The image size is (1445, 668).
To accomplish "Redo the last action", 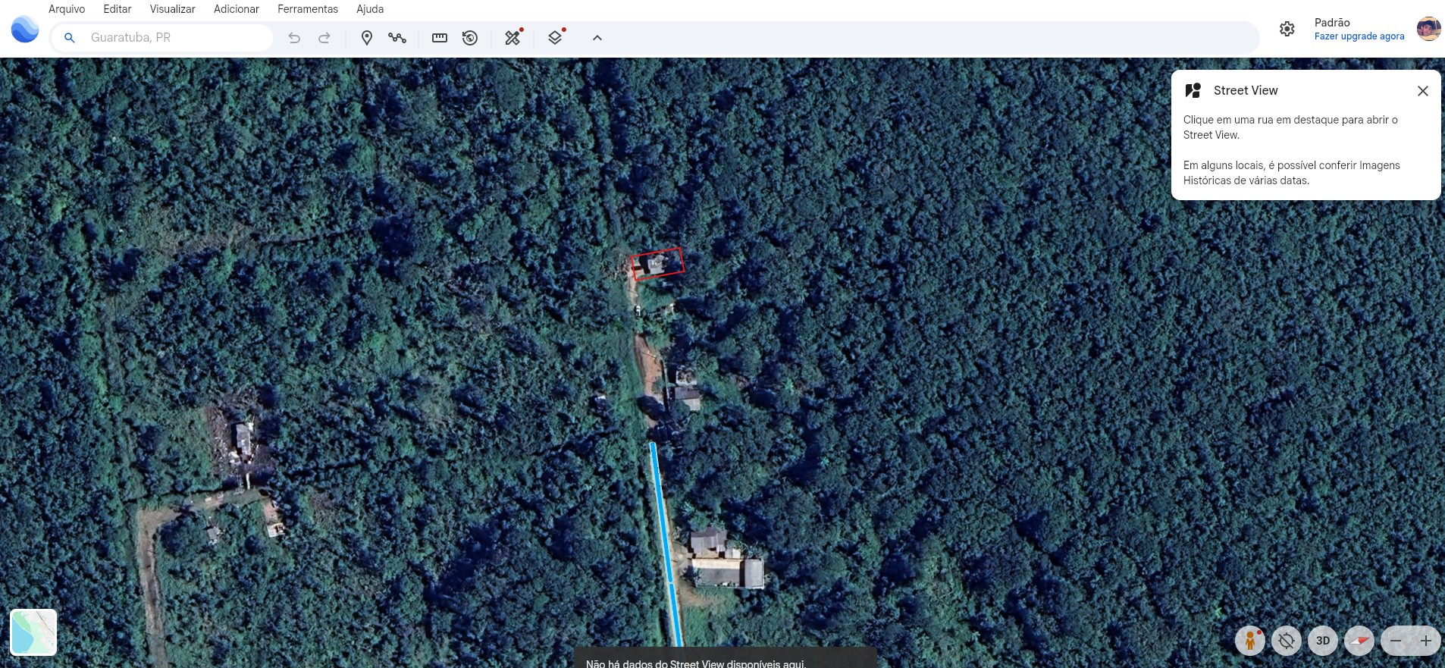I will pos(324,37).
